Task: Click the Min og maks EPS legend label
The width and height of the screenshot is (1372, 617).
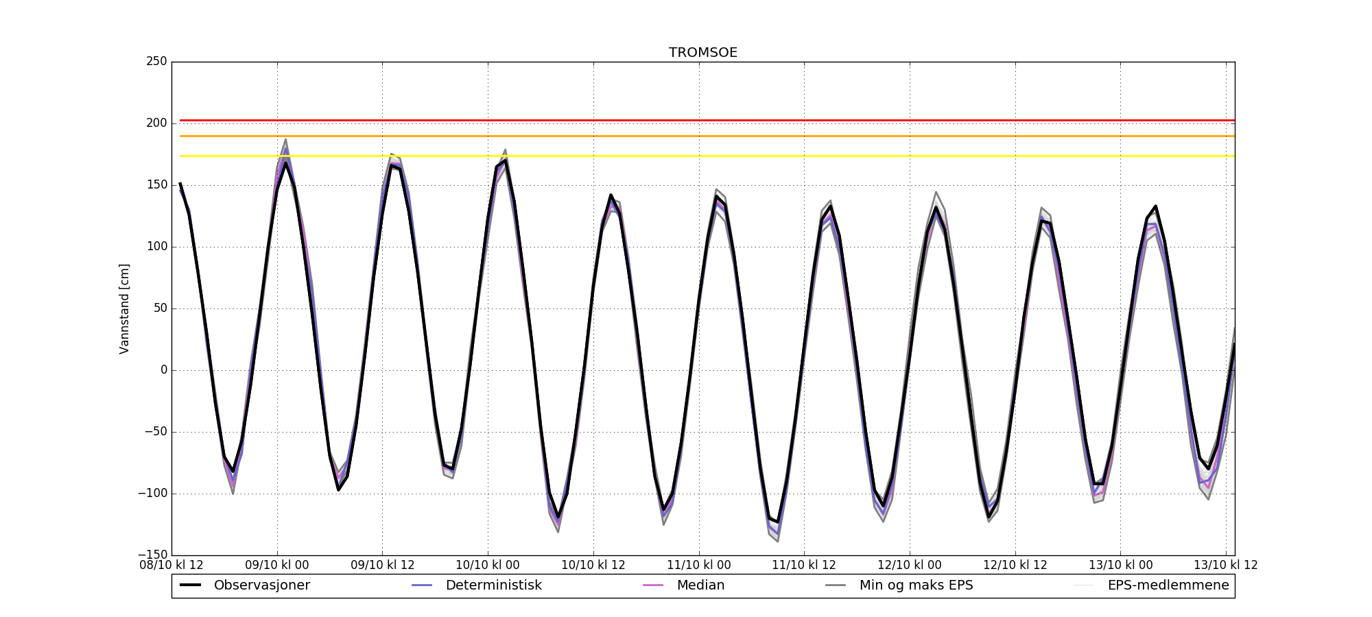Action: 916,585
